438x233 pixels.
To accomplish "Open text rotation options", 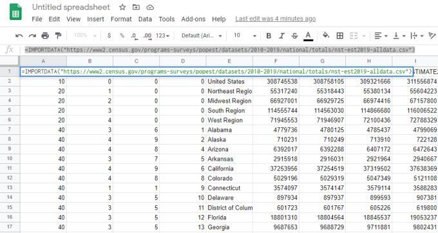I will (x=432, y=35).
